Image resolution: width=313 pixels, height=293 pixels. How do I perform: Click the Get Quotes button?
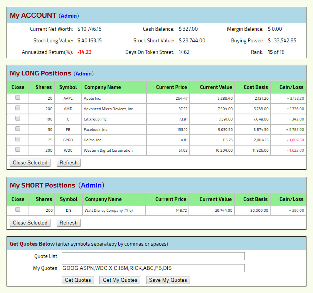[x=78, y=280]
